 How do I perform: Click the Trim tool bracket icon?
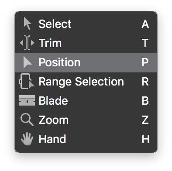click(x=27, y=43)
